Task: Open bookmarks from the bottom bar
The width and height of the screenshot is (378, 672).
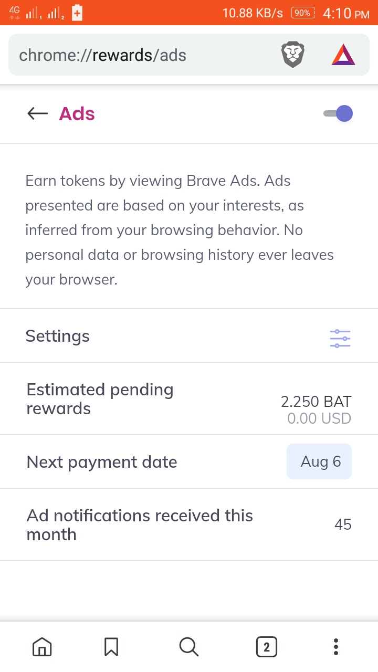Action: [111, 646]
